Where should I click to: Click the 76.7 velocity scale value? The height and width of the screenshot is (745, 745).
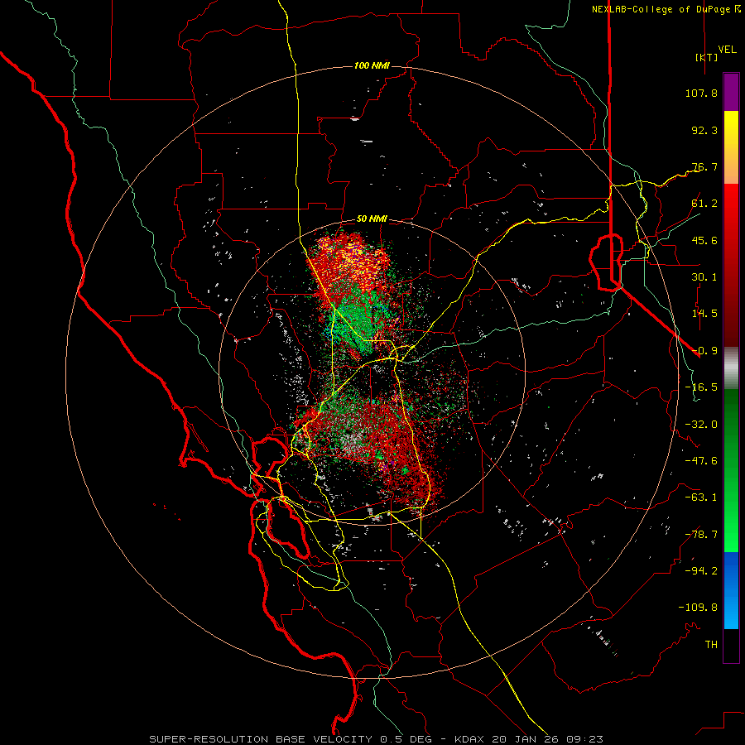[x=704, y=166]
